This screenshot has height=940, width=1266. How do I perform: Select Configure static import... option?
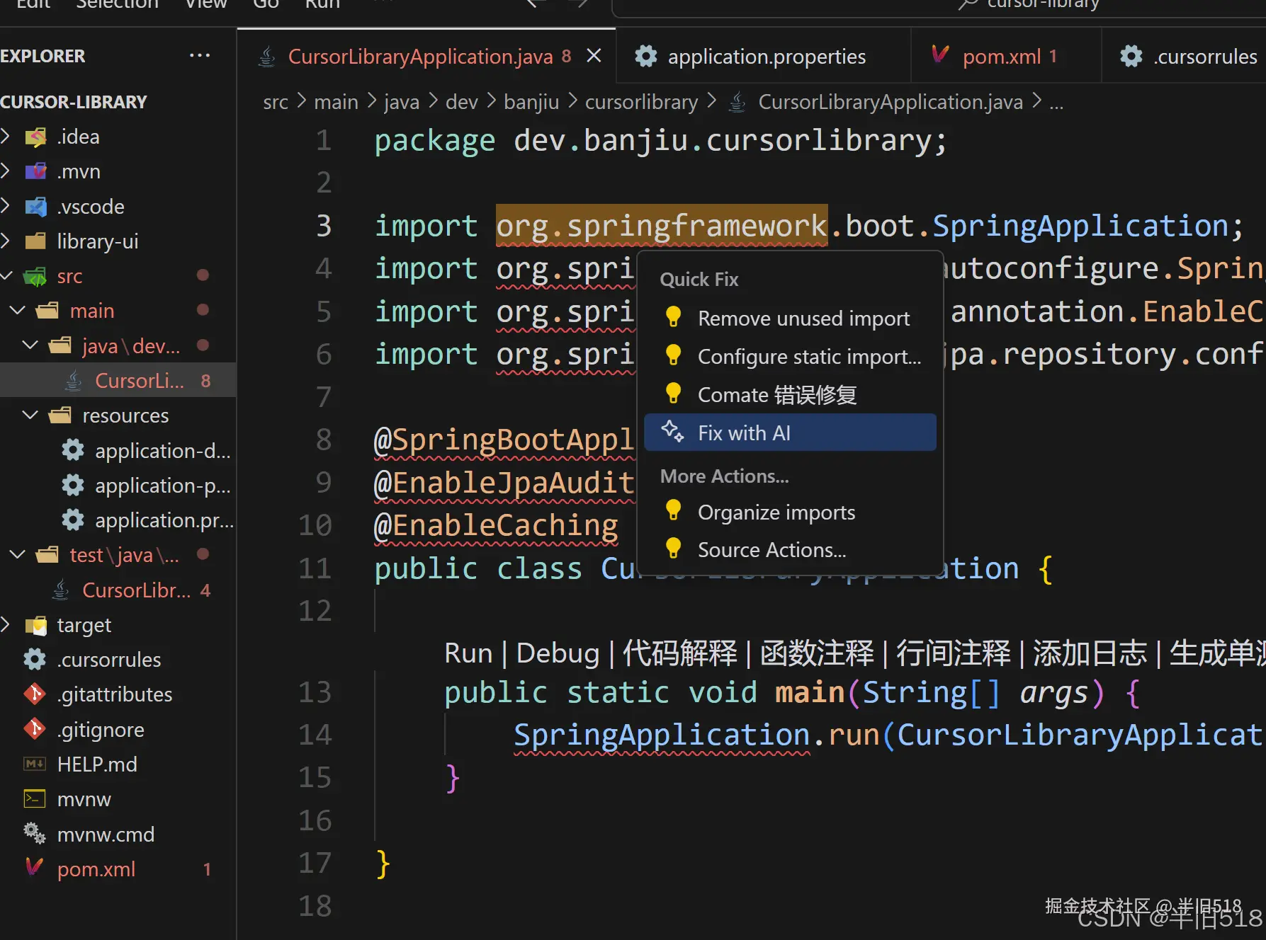(x=790, y=357)
